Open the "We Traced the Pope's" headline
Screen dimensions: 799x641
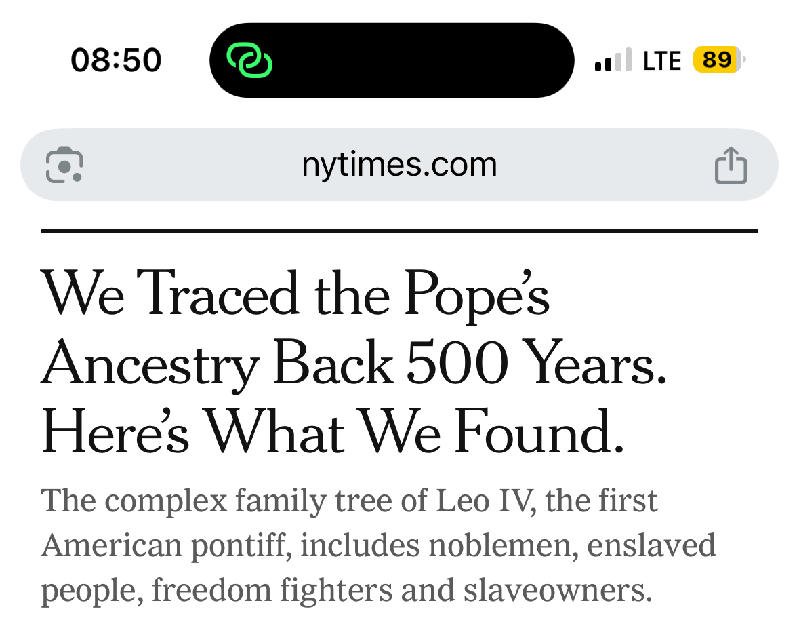click(295, 294)
